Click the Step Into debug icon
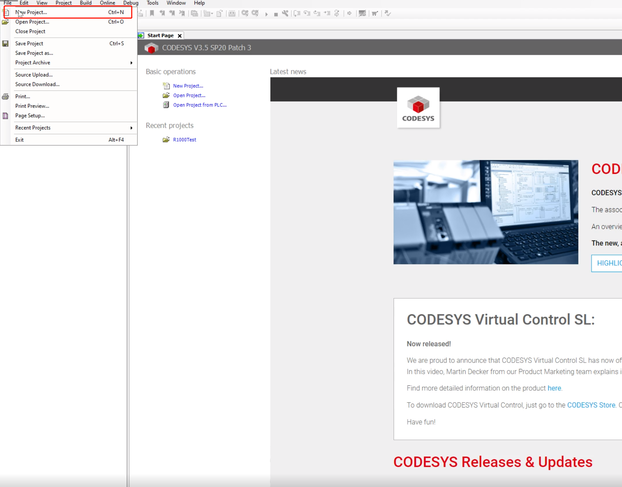This screenshot has height=487, width=622. click(x=307, y=13)
